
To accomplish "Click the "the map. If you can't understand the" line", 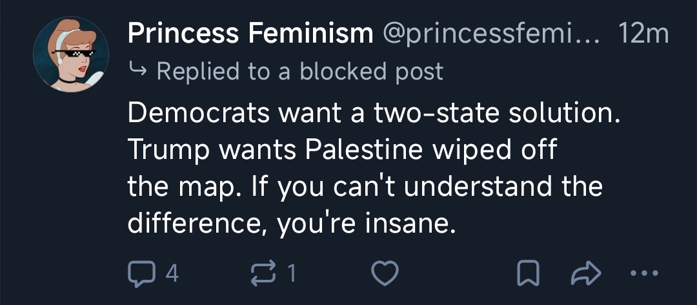I will [365, 187].
